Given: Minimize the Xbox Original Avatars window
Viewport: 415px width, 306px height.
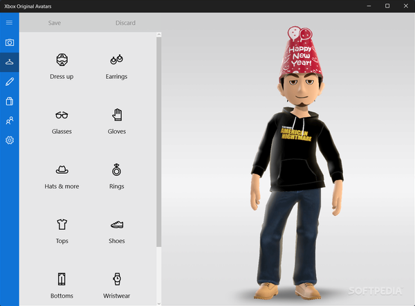Looking at the screenshot, I should tap(369, 6).
